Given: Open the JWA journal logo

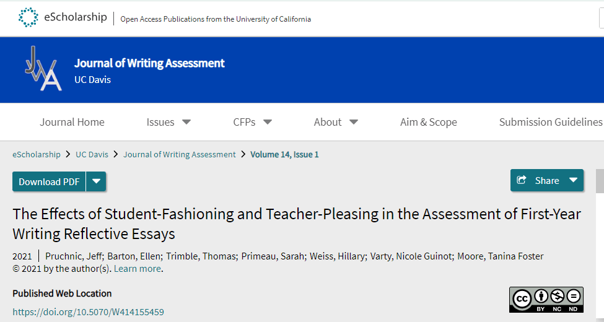Looking at the screenshot, I should point(43,69).
